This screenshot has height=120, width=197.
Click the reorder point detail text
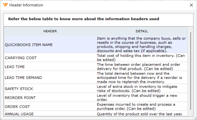[137, 98]
